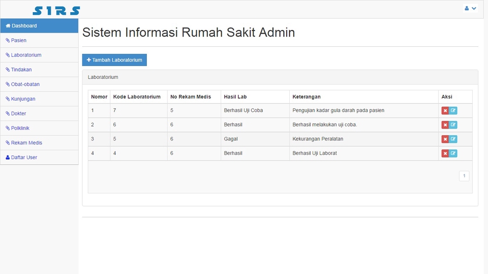The image size is (488, 274).
Task: Delete lab row with Kode Laboratorium 7
Action: (445, 110)
